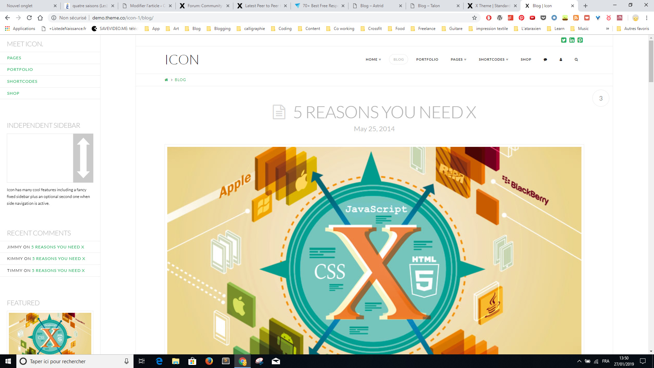
Task: Select the PORTFOLIO item in top navigation
Action: click(x=427, y=60)
